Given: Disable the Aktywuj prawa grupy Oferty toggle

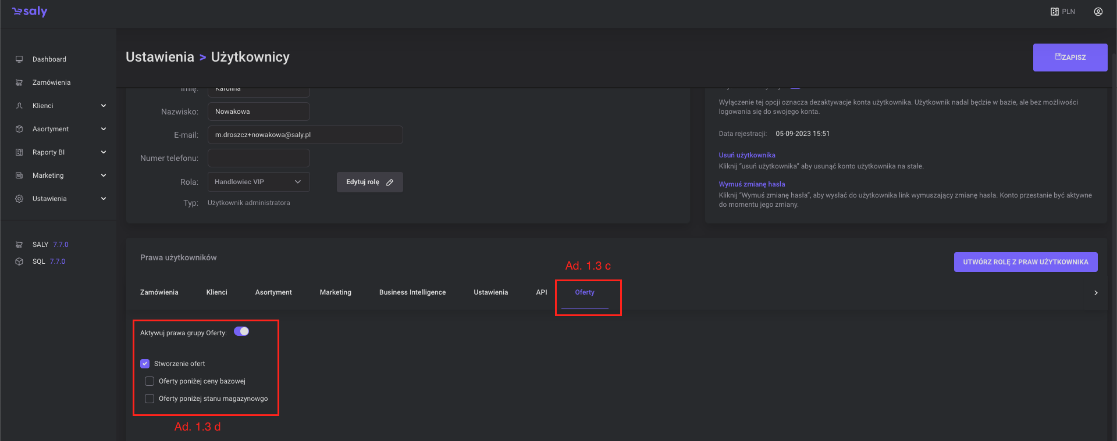Looking at the screenshot, I should pyautogui.click(x=241, y=331).
